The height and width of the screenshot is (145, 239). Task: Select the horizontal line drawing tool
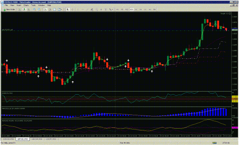[x=83, y=10]
